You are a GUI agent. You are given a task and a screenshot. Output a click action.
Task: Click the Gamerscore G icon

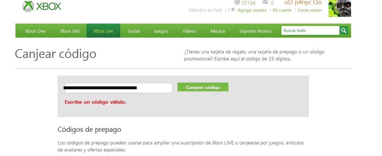click(237, 2)
